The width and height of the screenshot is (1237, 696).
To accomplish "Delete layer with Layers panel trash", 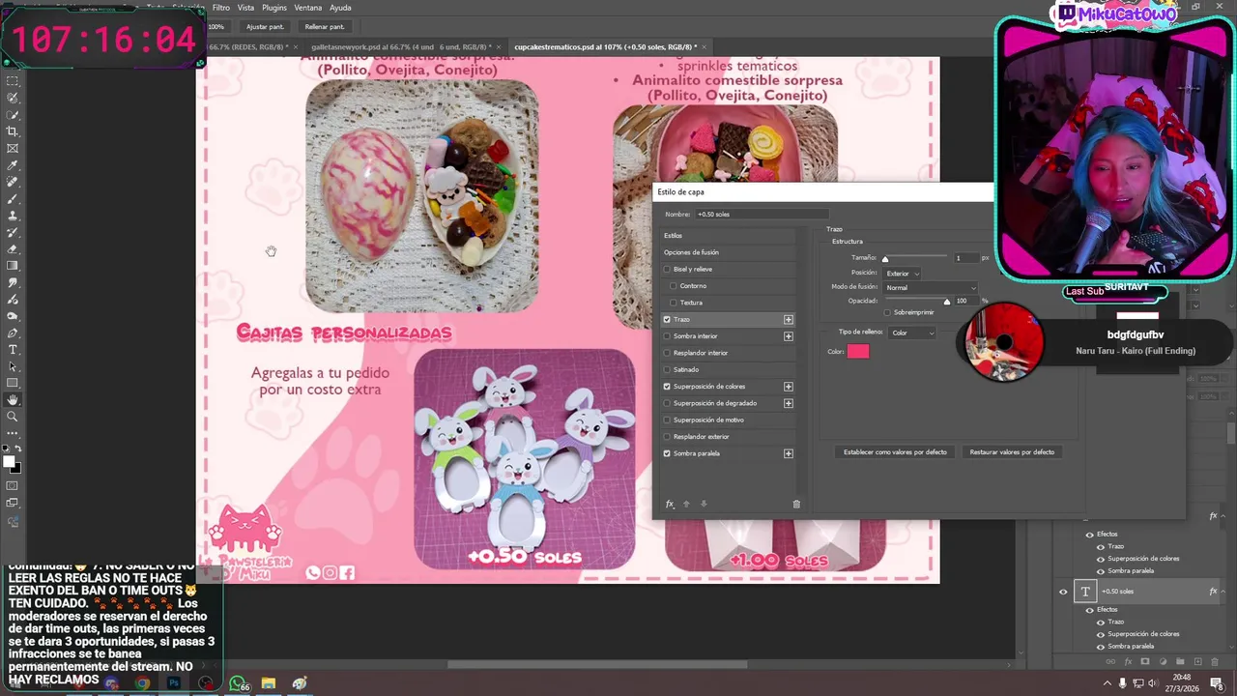I will point(1214,662).
